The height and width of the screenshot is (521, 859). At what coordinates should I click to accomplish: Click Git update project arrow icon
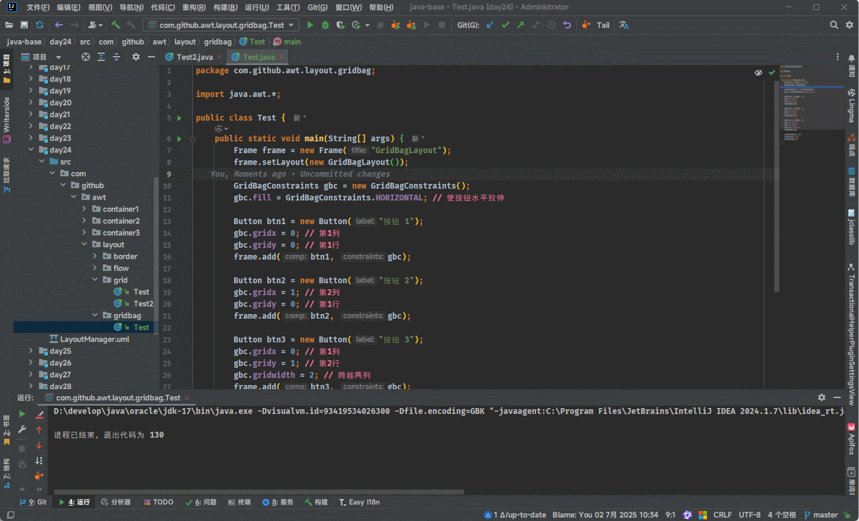[x=490, y=25]
